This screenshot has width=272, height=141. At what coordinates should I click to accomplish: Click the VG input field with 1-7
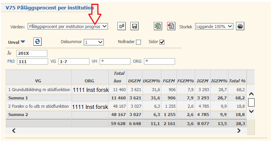[74, 61]
